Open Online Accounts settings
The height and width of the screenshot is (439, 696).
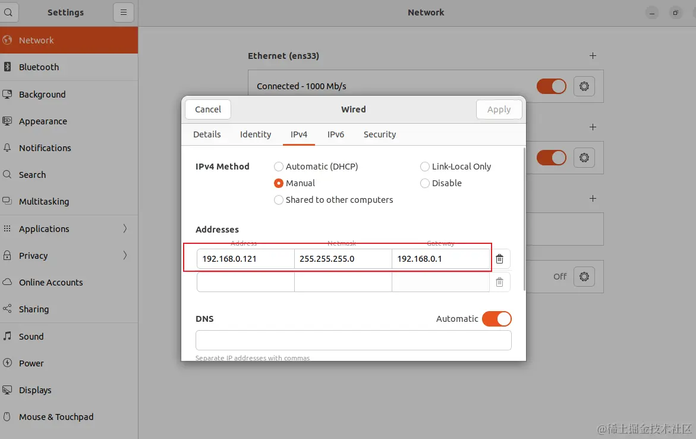pos(69,282)
